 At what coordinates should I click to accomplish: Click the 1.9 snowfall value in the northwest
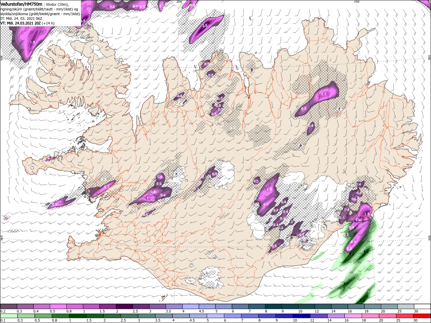tap(32, 42)
